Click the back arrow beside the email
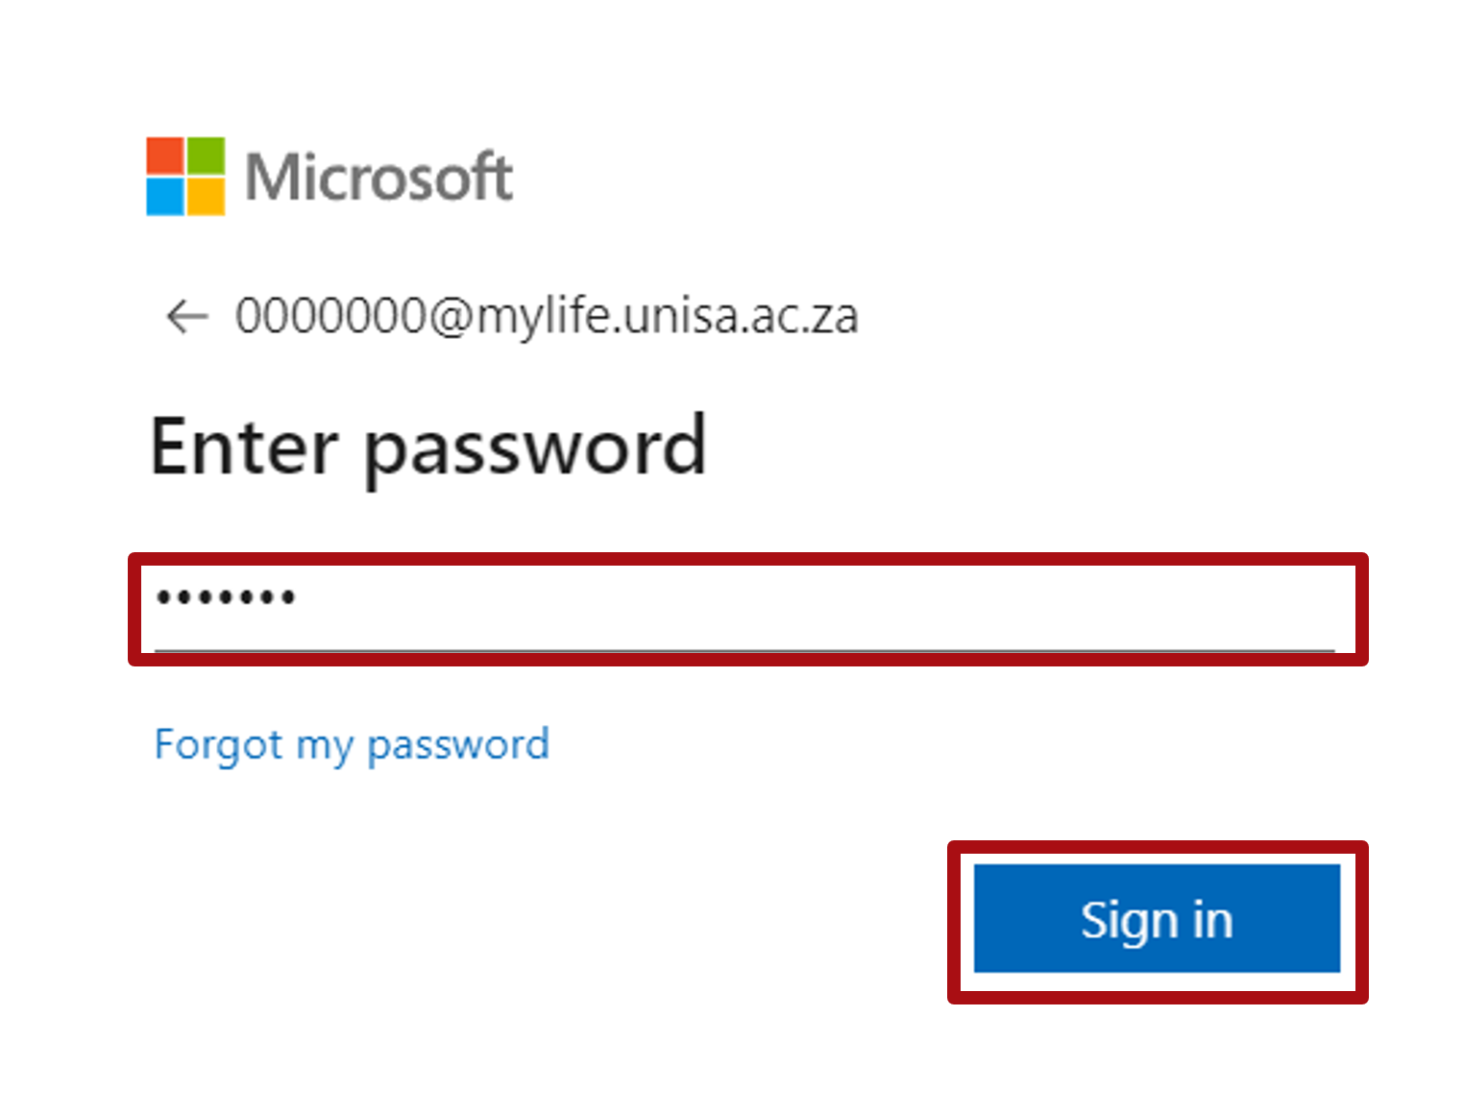The width and height of the screenshot is (1464, 1113). coord(186,316)
